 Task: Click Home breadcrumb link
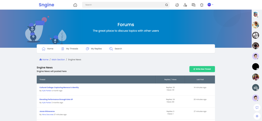point(44,59)
